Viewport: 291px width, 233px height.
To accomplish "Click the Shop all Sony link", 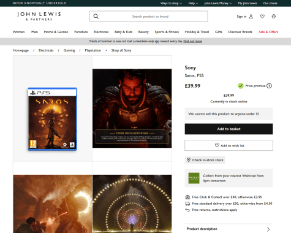I will [121, 50].
